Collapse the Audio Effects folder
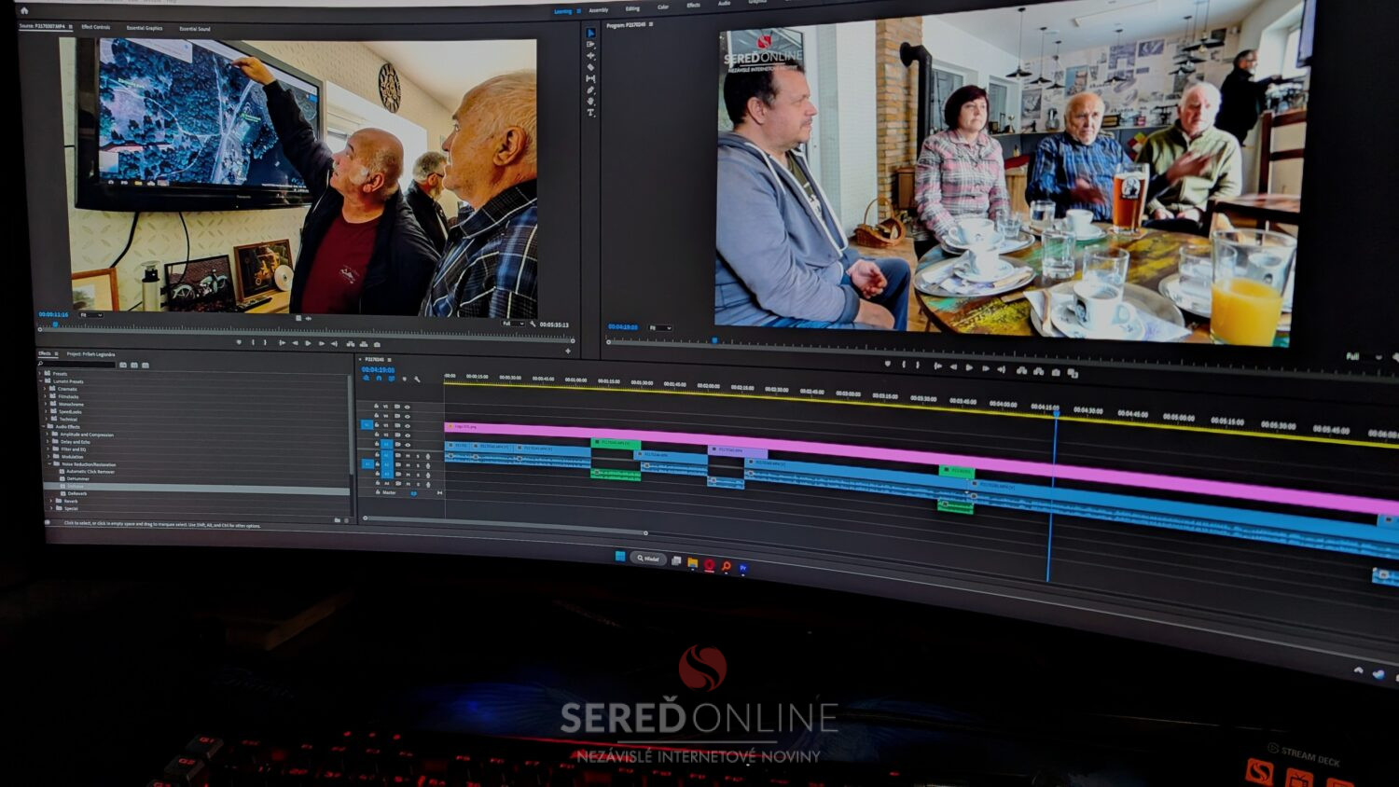Viewport: 1399px width, 787px height. point(43,426)
